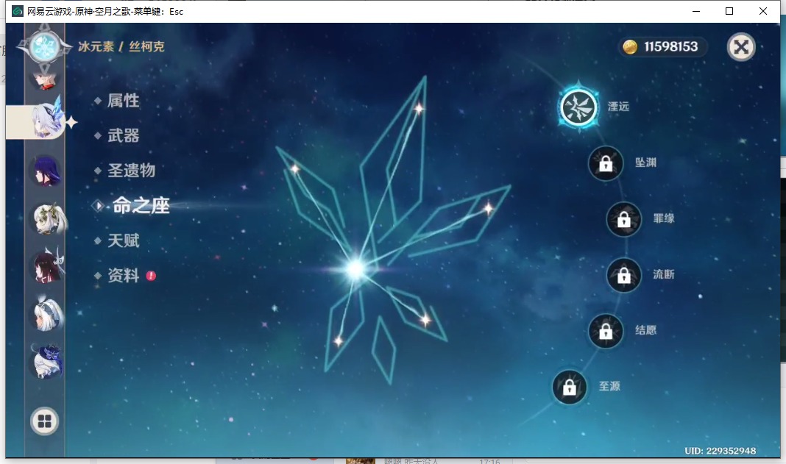Minimize the 网易云游戏 window
This screenshot has height=464, width=786.
tap(695, 11)
